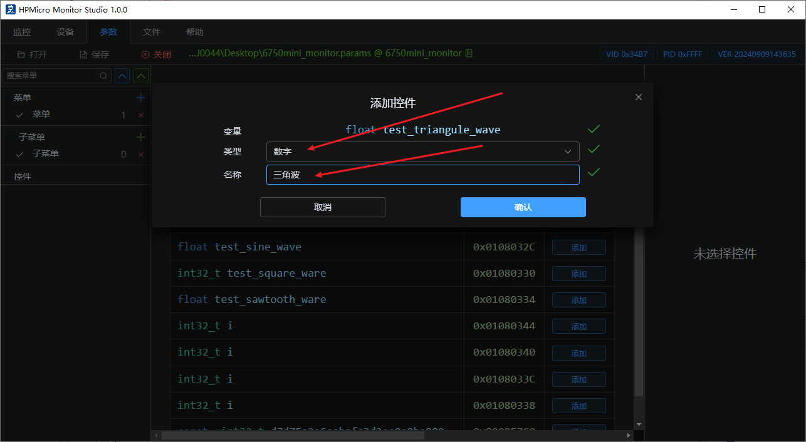
Task: Click 添加 for address 0x01080344
Action: (579, 326)
